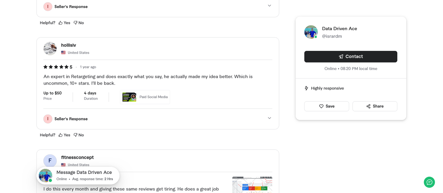
Task: Open the Paid Social Media gig thumbnail
Action: pos(129,97)
